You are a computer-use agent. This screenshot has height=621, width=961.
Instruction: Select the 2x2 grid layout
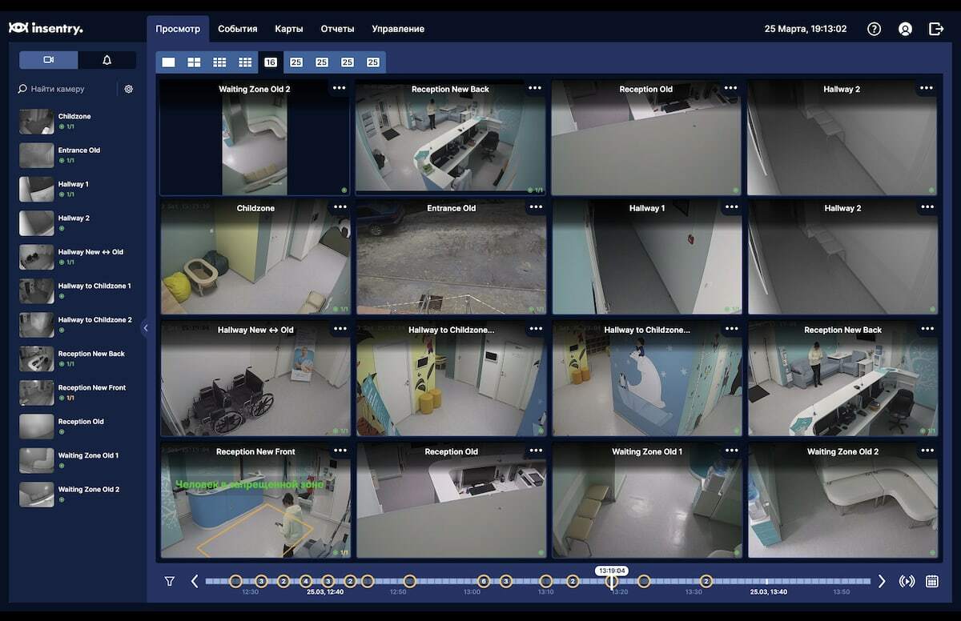(x=192, y=62)
